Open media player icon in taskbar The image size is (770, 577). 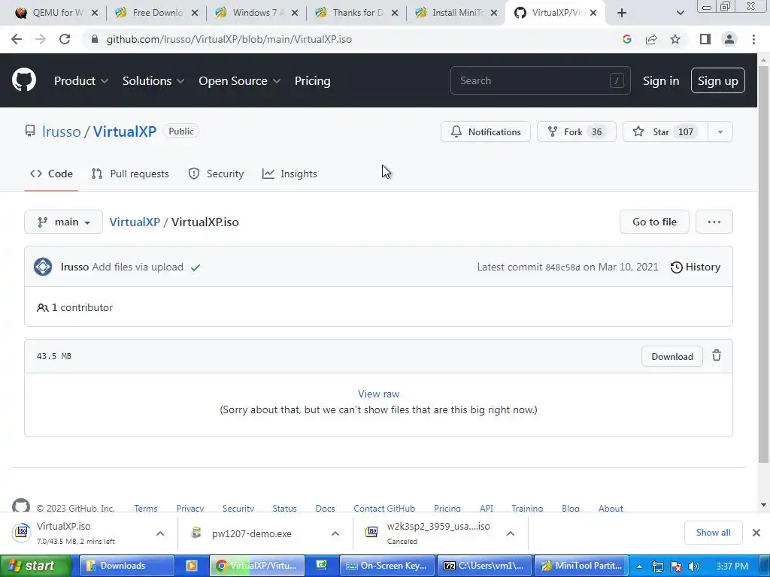tap(192, 566)
